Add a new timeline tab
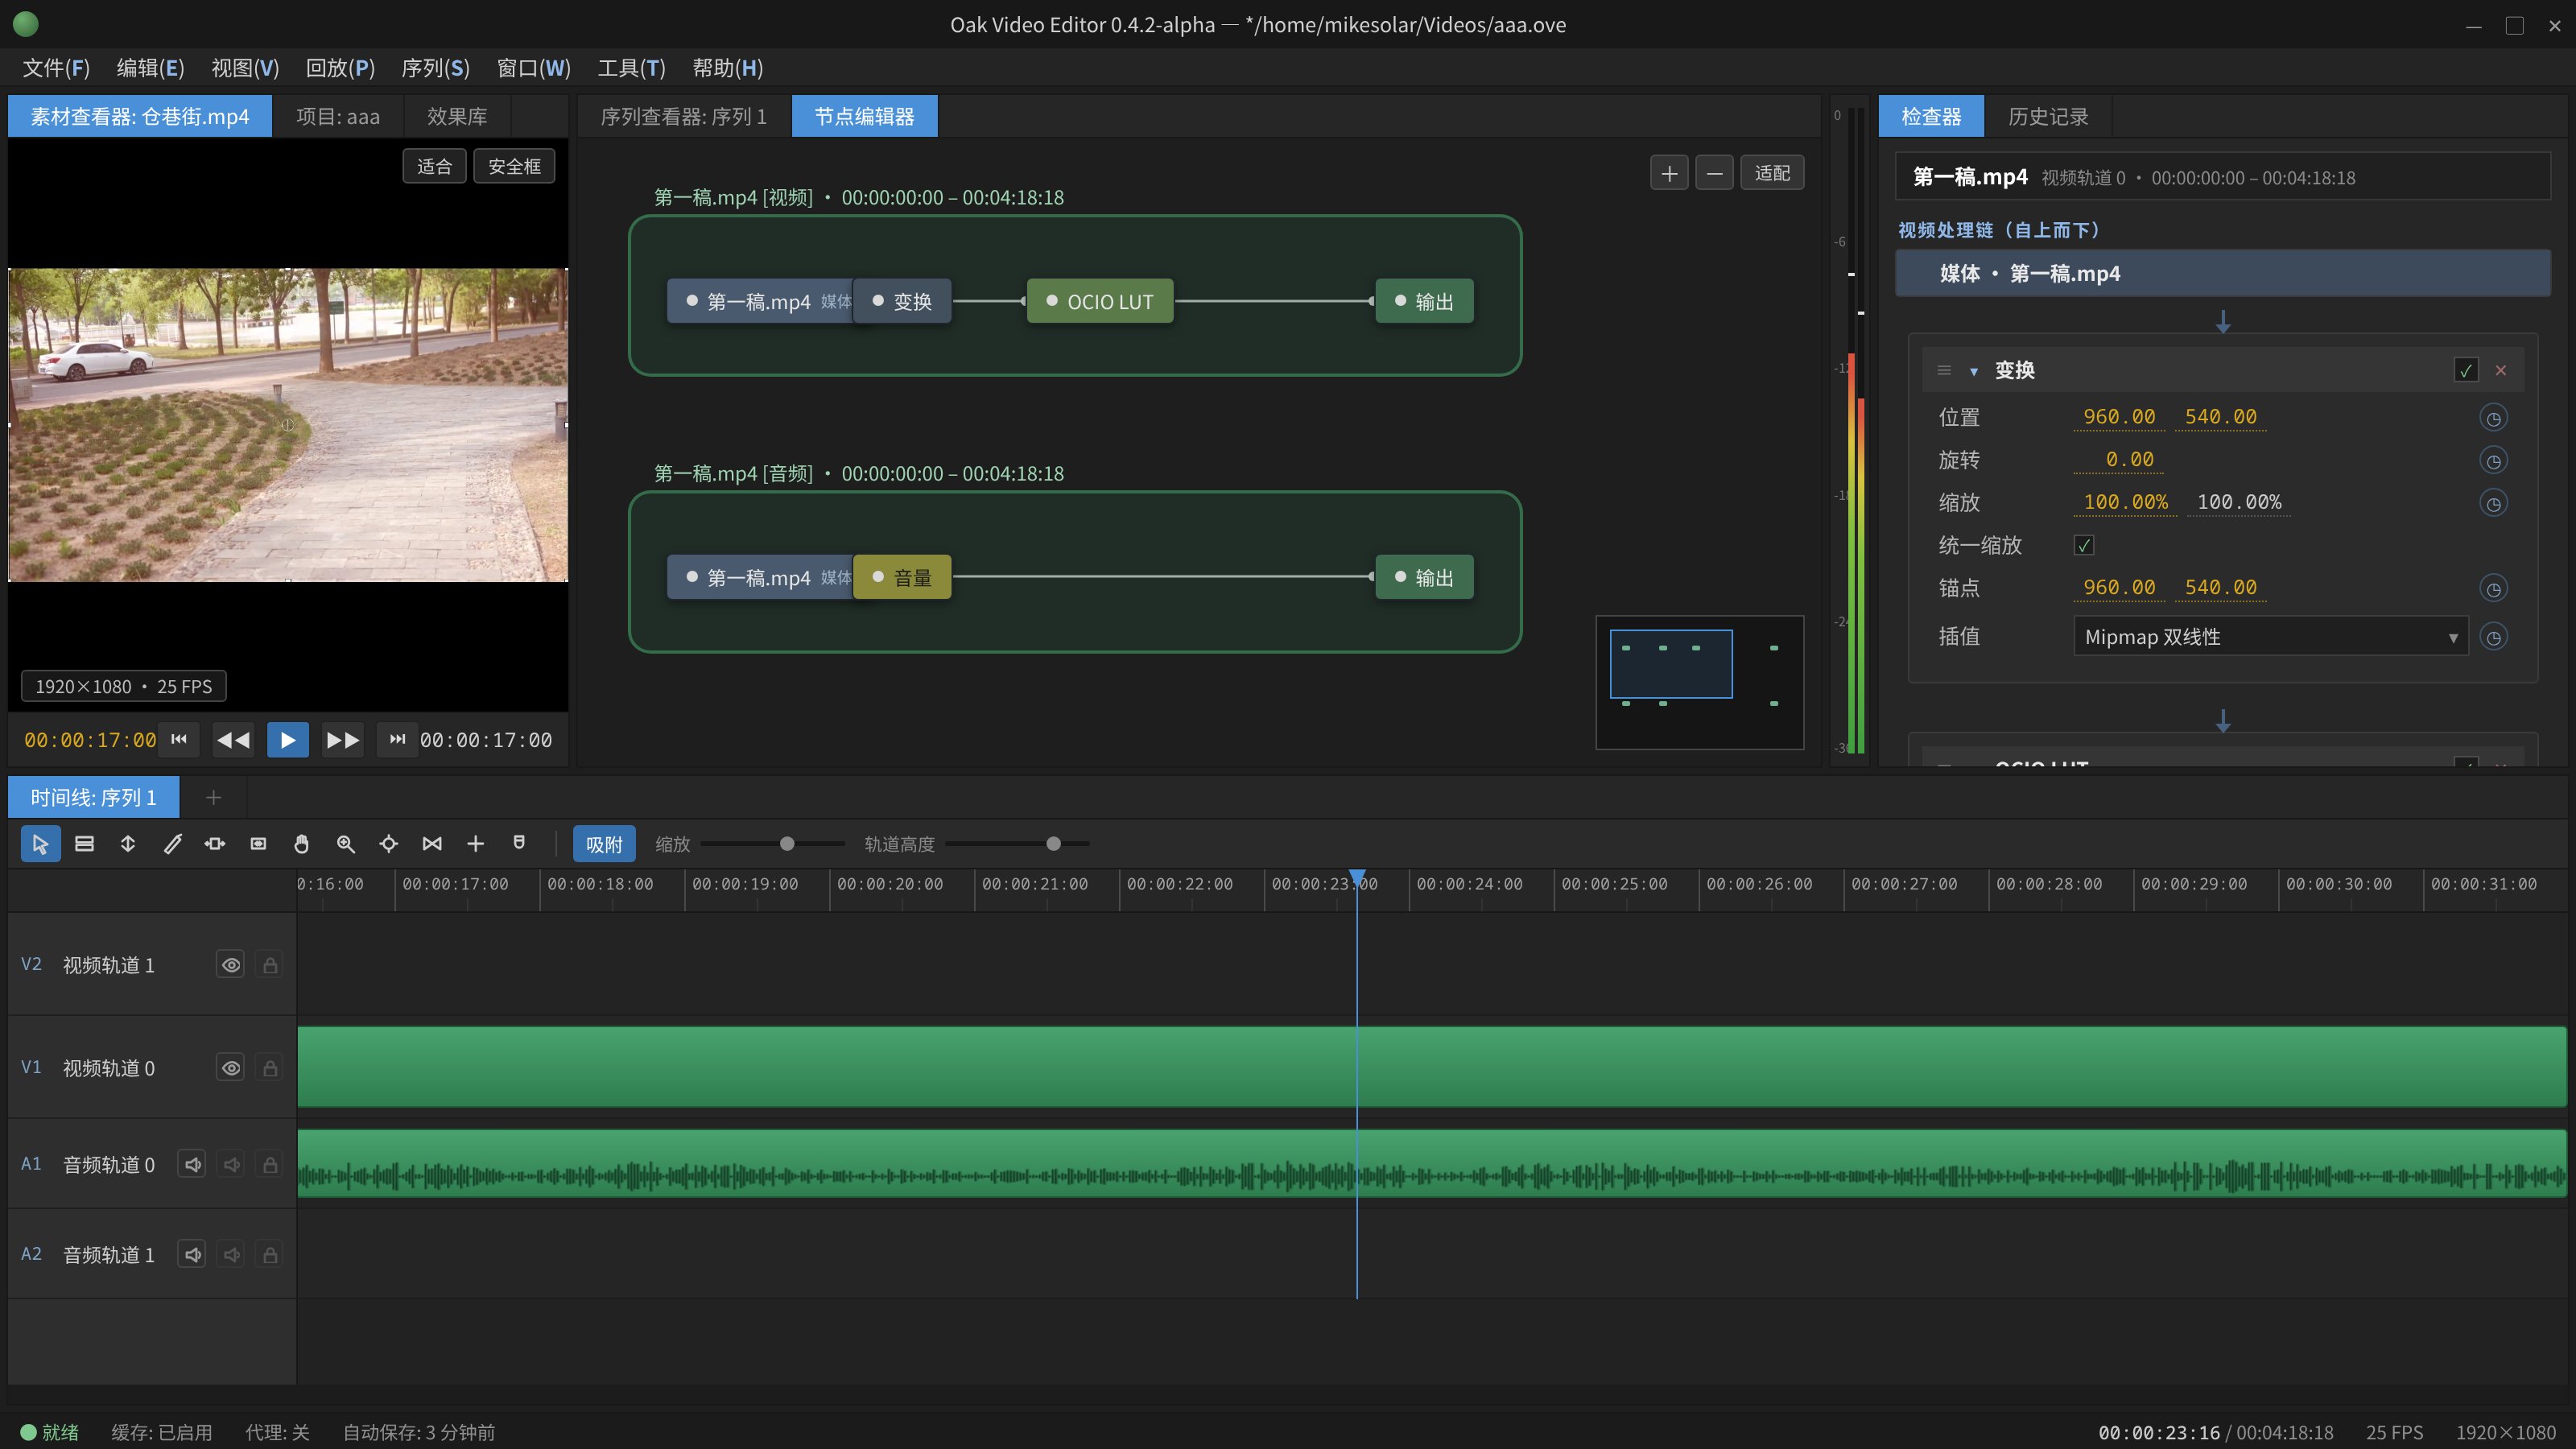The height and width of the screenshot is (1449, 2576). tap(213, 797)
